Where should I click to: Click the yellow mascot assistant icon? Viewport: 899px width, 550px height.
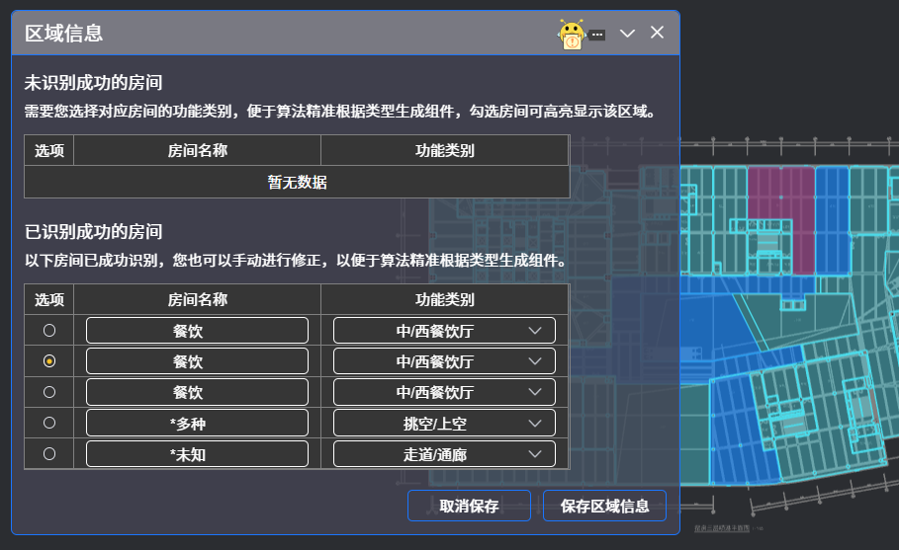click(572, 36)
